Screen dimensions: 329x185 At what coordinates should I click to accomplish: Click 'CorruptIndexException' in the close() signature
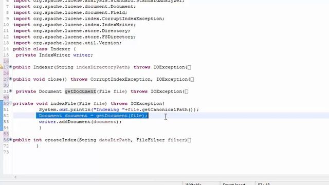[120, 80]
